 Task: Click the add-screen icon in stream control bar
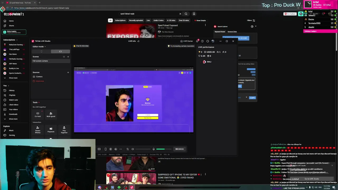99,149
